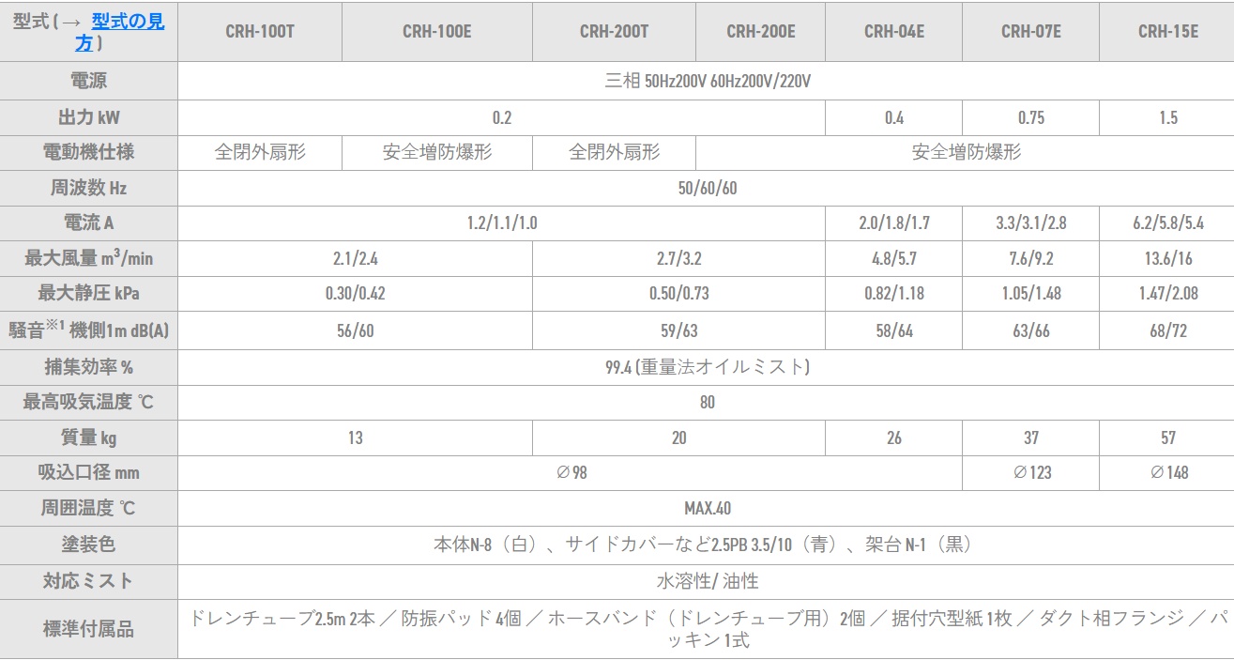Select the CRH-100E column header

coord(436,31)
